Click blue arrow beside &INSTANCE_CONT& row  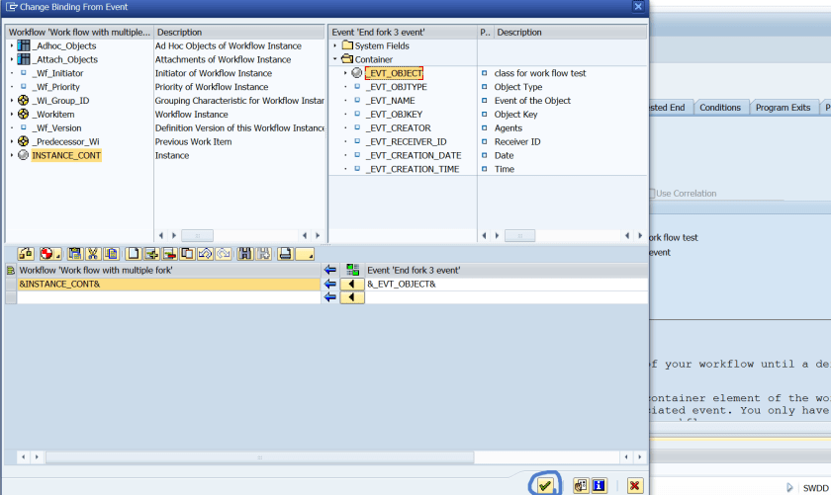pyautogui.click(x=330, y=284)
